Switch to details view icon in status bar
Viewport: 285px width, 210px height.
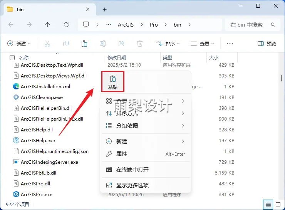268,205
